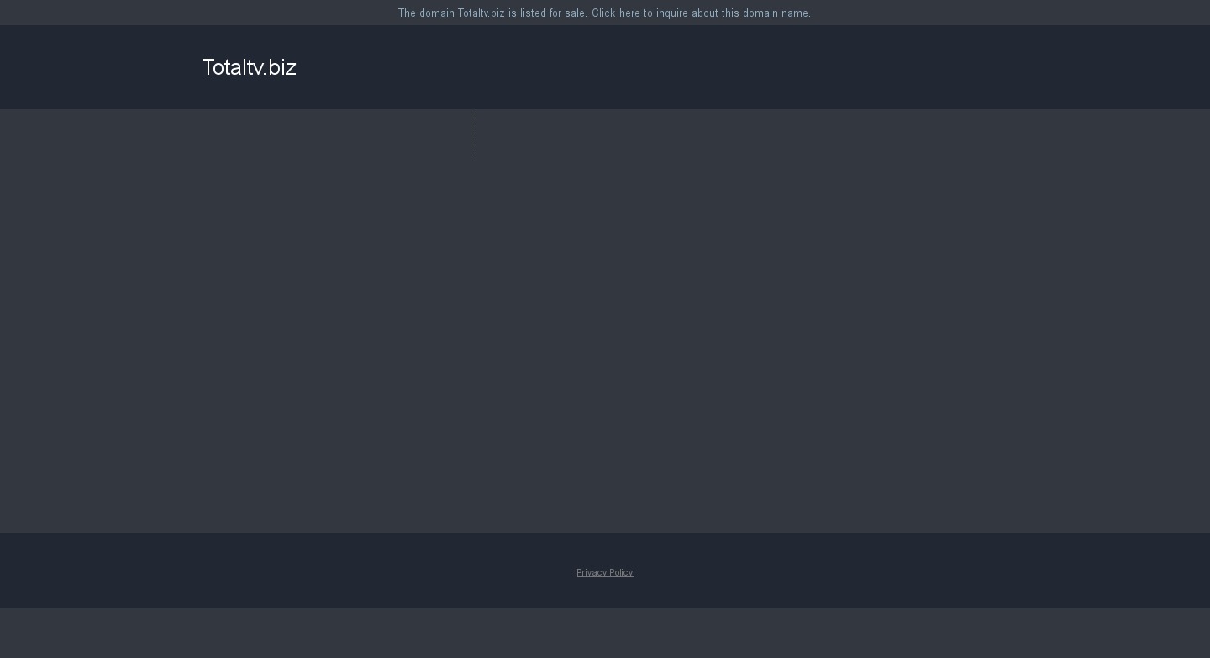The image size is (1210, 658).
Task: Click the word "here" in top banner
Action: point(629,13)
